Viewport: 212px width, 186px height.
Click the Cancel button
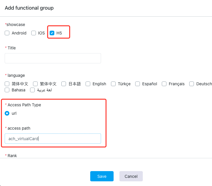coord(131,176)
